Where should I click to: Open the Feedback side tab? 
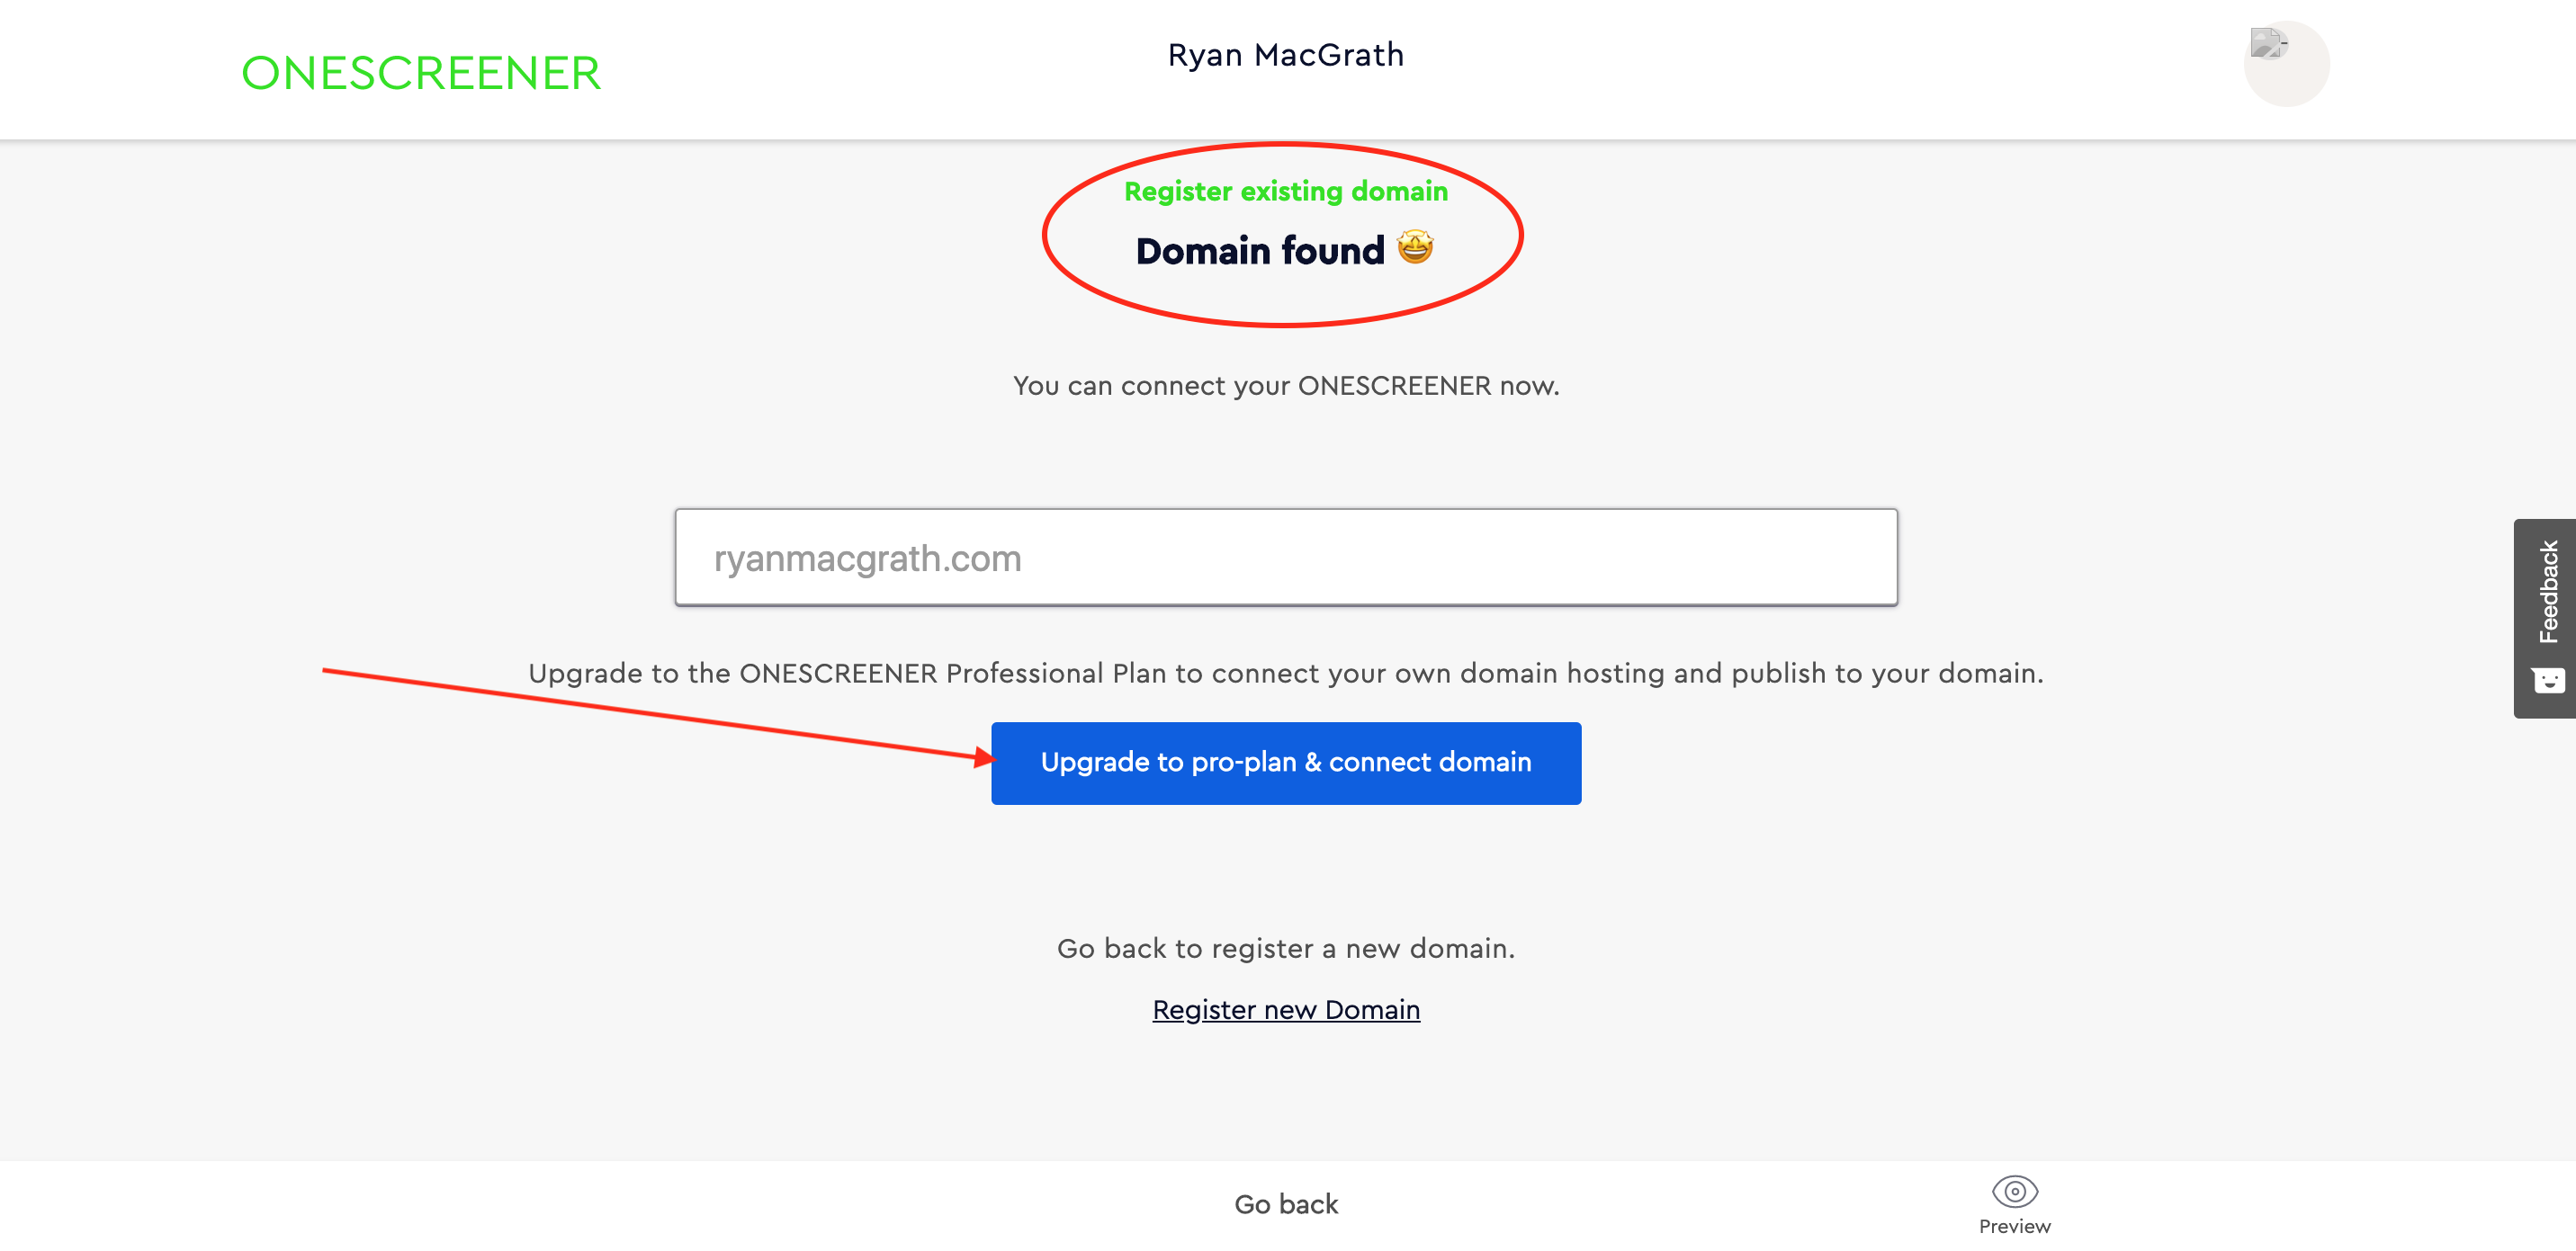click(x=2544, y=618)
